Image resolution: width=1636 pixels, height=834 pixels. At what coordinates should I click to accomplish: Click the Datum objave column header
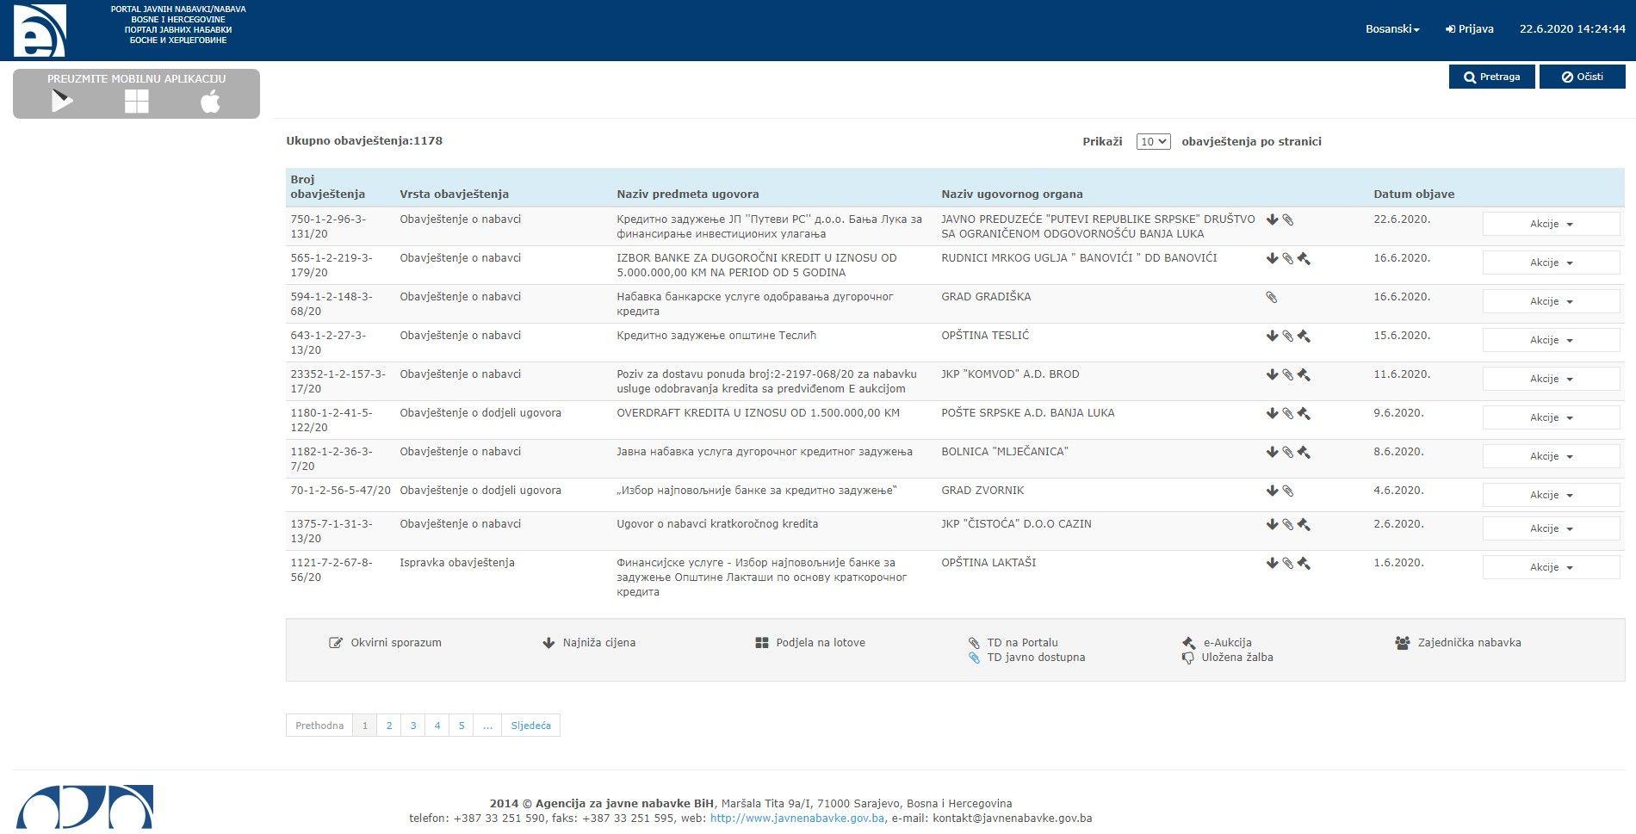[x=1414, y=195]
